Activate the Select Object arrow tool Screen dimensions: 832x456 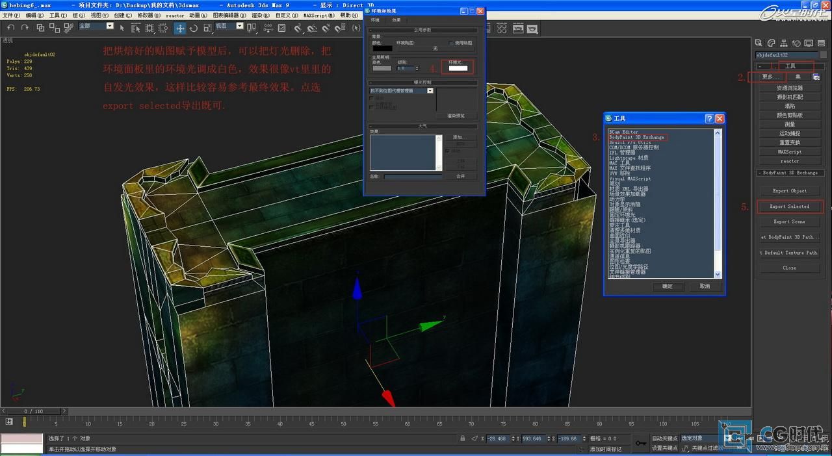pyautogui.click(x=122, y=28)
